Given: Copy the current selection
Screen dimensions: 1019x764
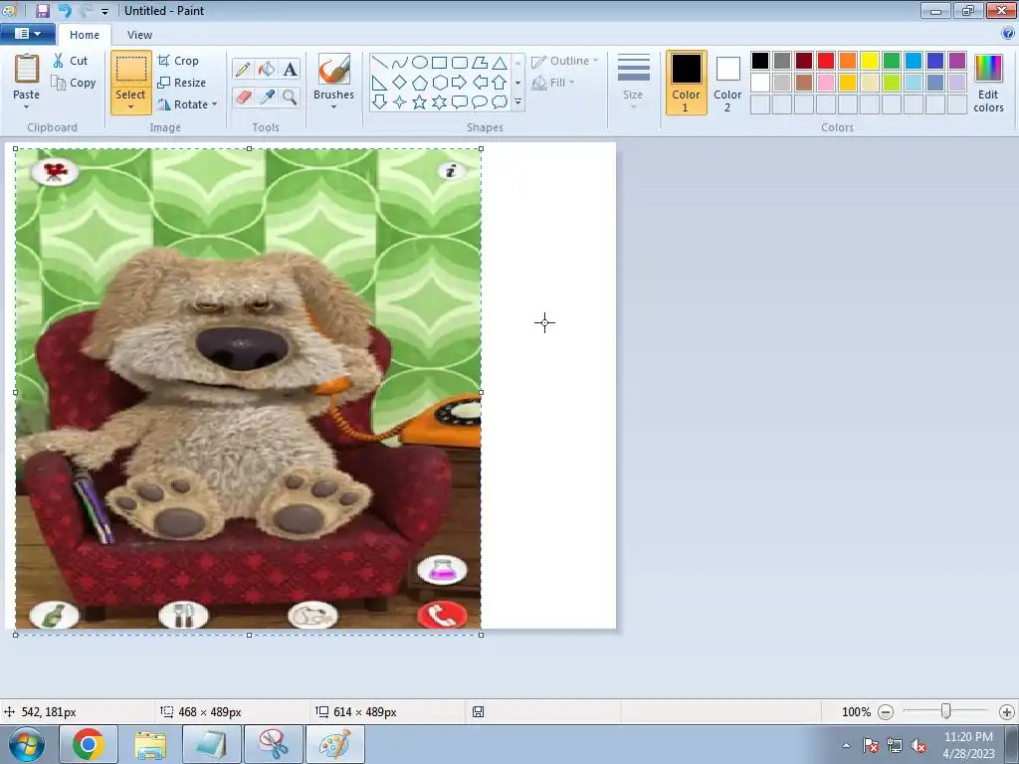Looking at the screenshot, I should tap(74, 84).
